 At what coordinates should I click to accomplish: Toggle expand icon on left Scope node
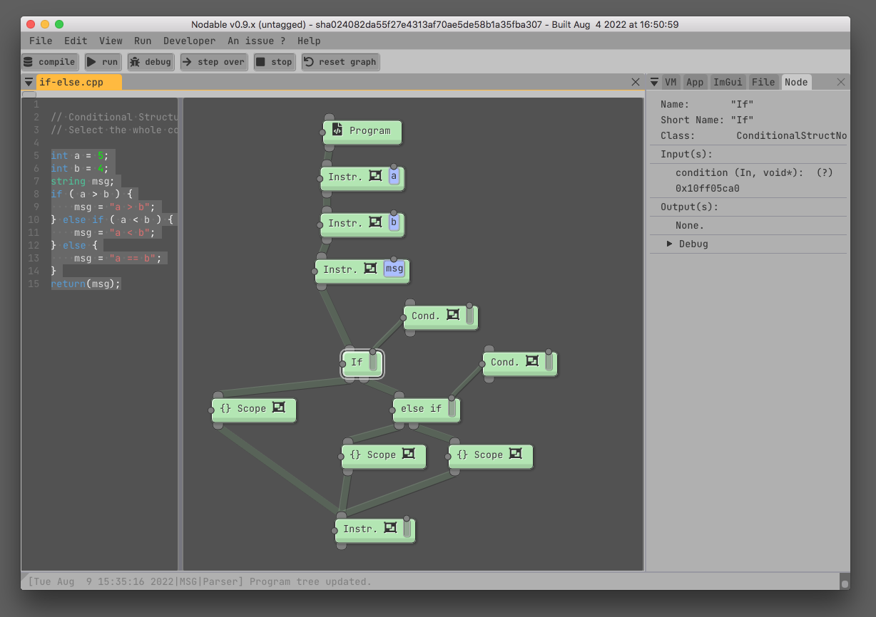pyautogui.click(x=278, y=408)
